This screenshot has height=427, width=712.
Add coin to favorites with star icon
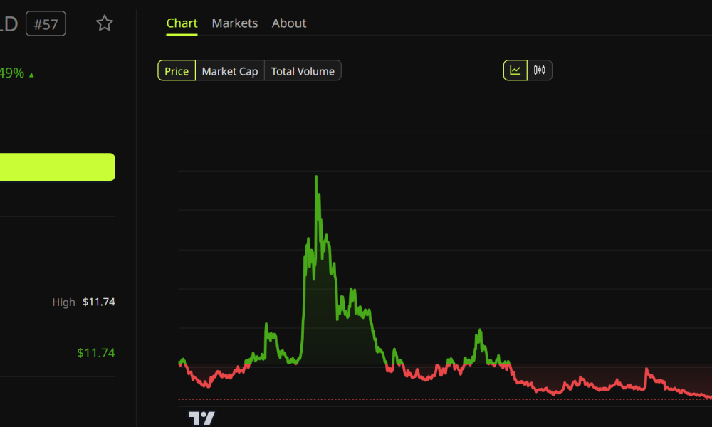coord(105,23)
